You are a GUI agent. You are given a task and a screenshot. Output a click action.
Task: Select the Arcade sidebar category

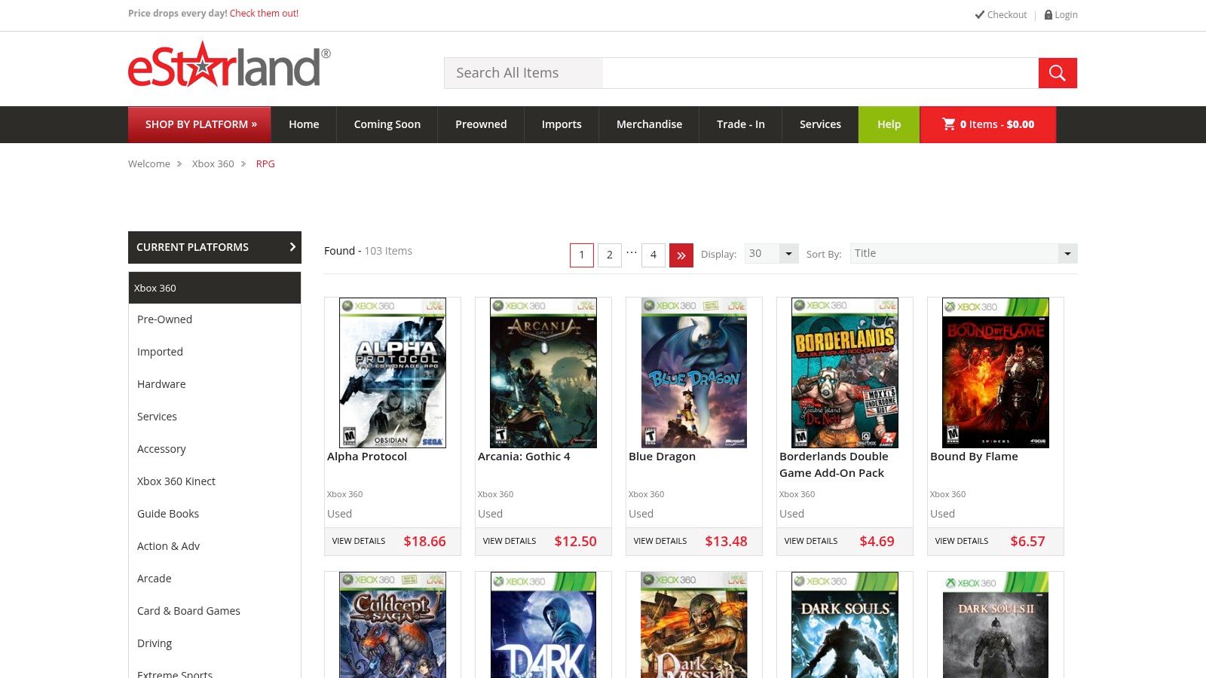pos(155,579)
